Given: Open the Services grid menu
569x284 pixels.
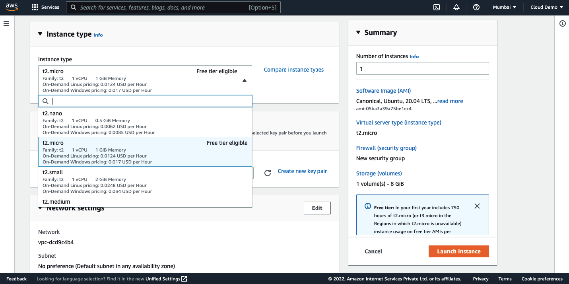Looking at the screenshot, I should (x=35, y=7).
